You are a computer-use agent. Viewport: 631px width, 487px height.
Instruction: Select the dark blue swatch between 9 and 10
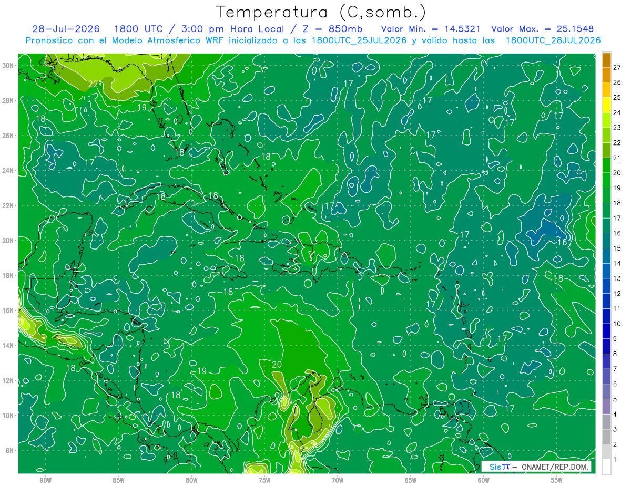click(x=606, y=331)
